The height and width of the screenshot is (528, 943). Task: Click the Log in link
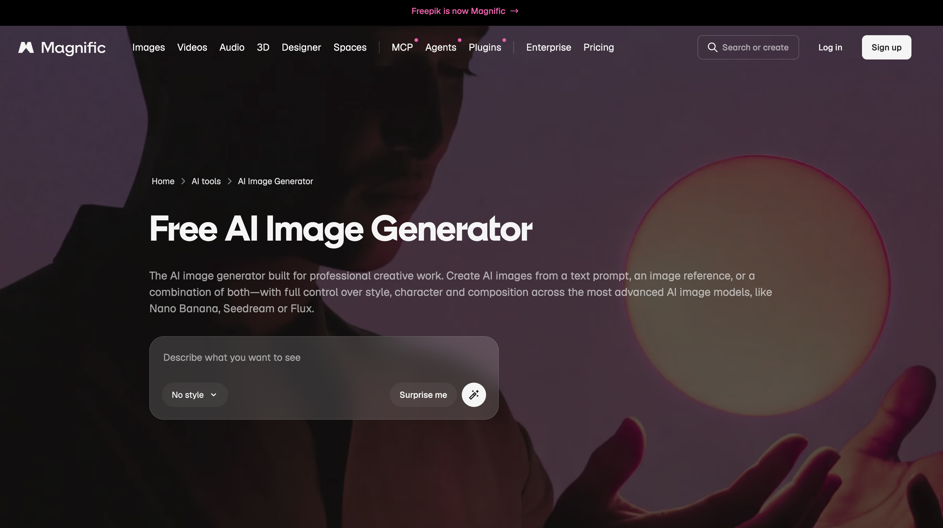point(830,47)
